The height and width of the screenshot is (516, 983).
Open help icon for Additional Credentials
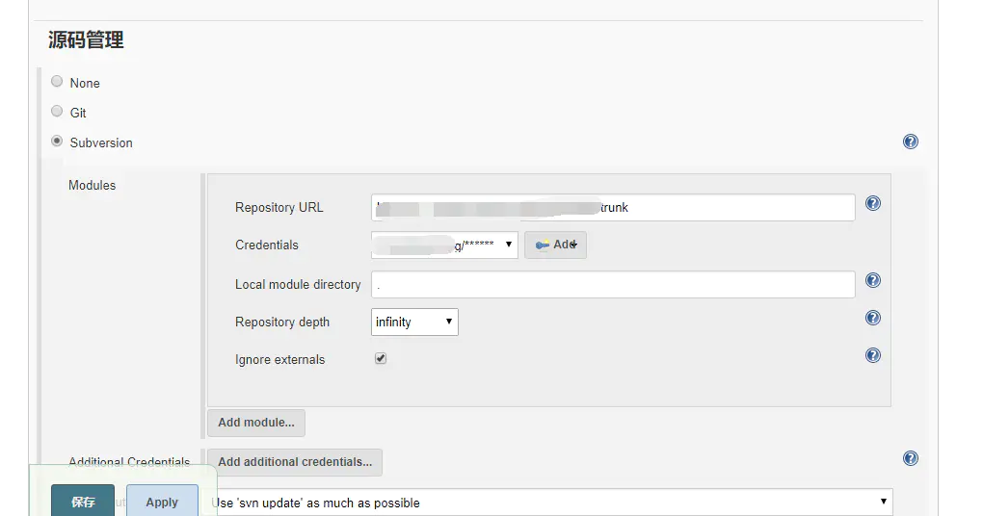(x=911, y=458)
